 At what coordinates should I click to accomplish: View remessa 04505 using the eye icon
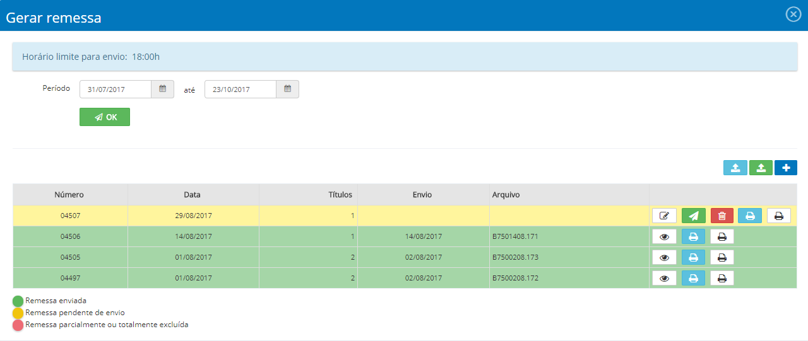click(664, 257)
